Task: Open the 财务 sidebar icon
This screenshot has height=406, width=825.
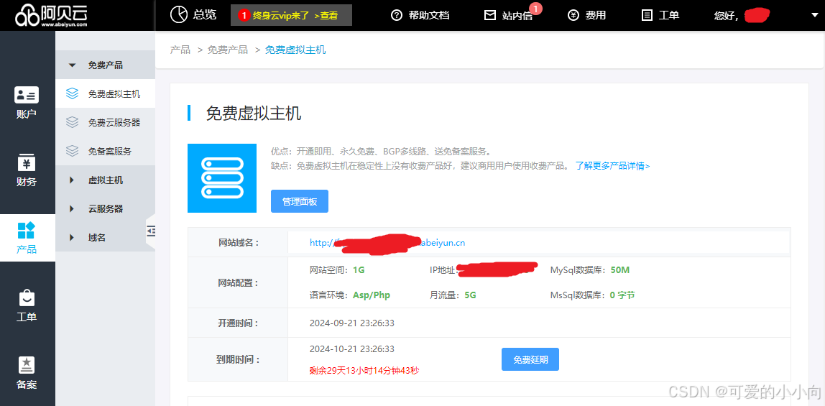Action: [27, 162]
